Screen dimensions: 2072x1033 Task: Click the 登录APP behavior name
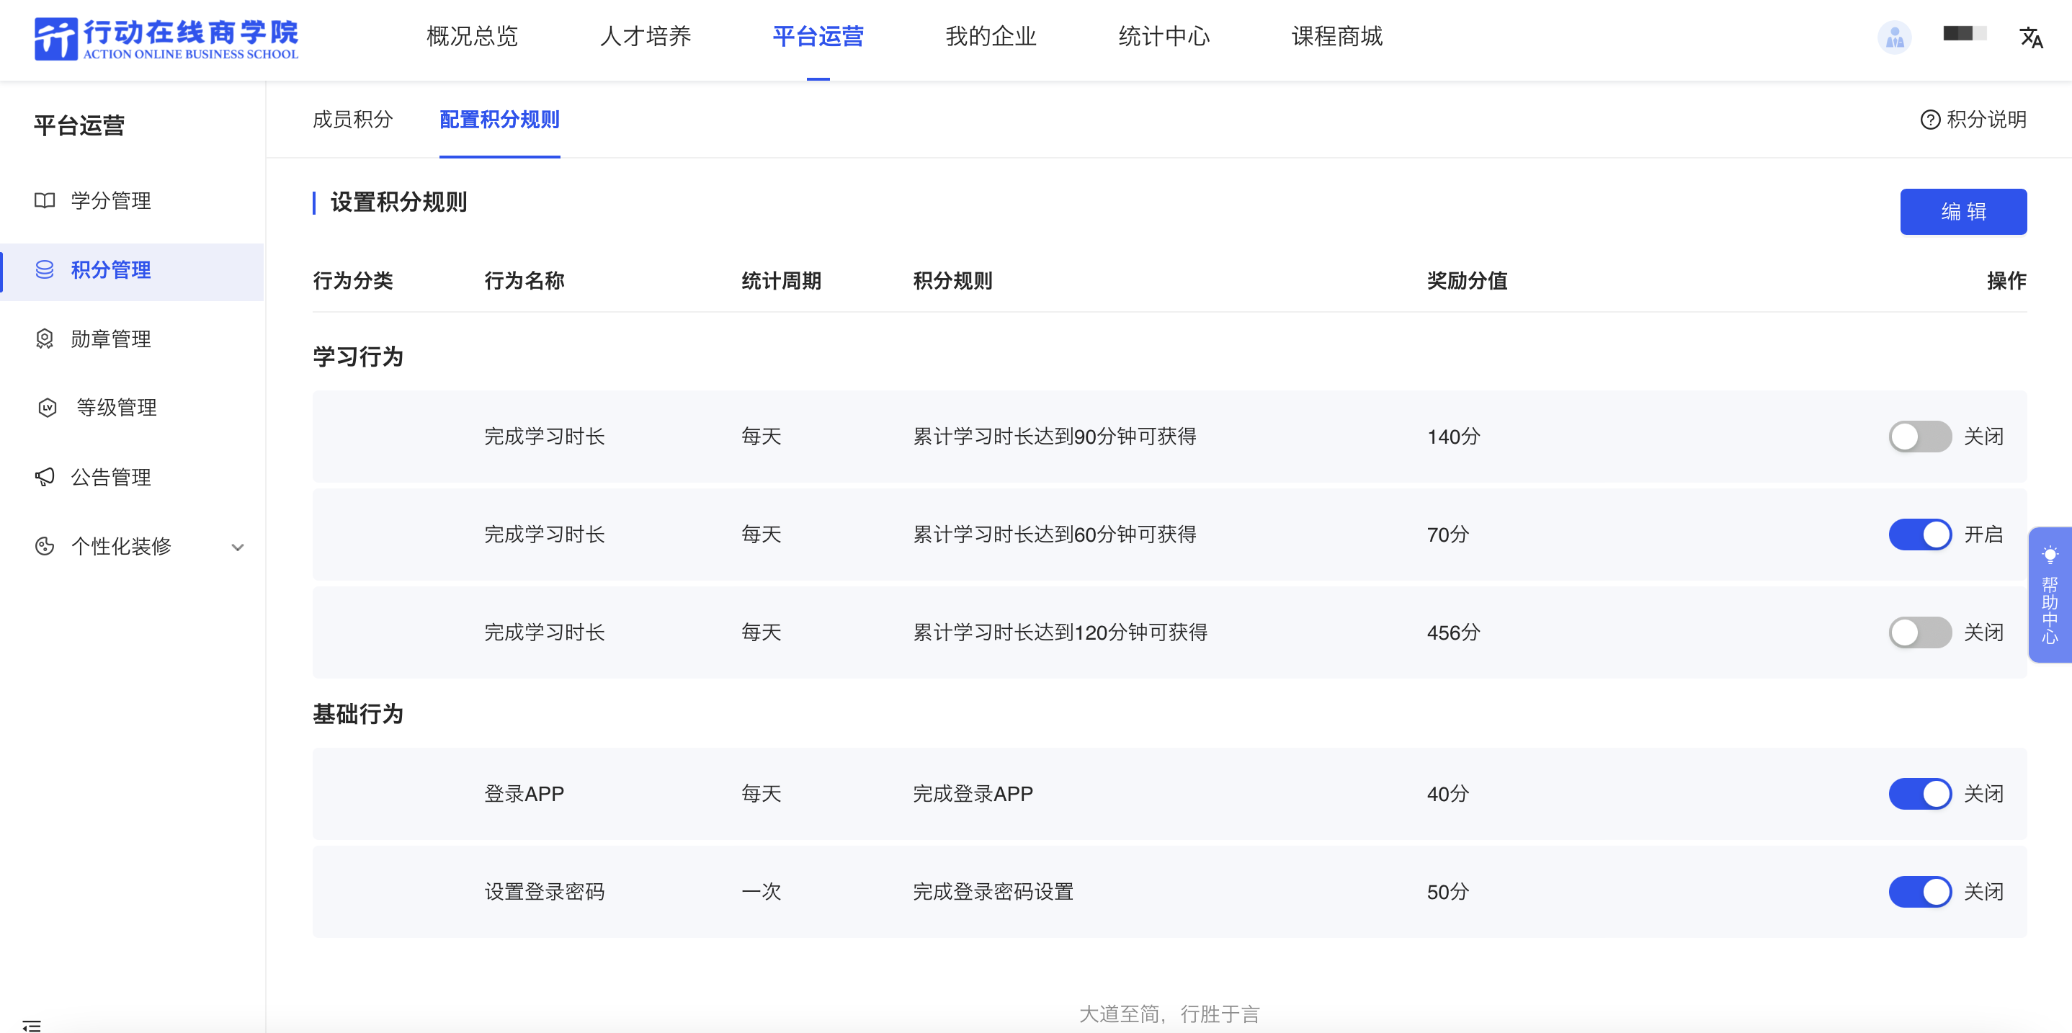click(524, 794)
